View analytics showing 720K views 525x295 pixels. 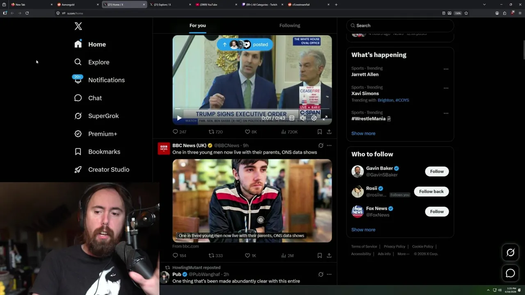pyautogui.click(x=289, y=132)
